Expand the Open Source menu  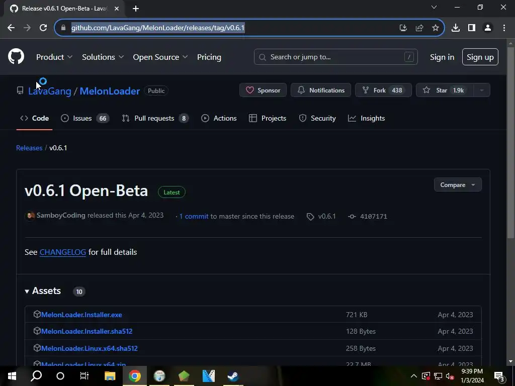pyautogui.click(x=160, y=57)
